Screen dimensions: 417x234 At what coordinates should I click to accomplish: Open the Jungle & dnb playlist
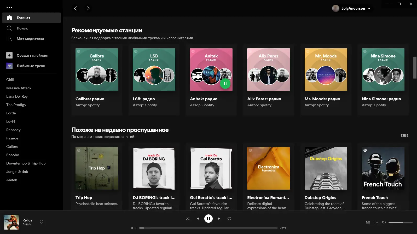coord(17,172)
